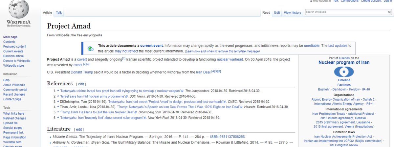Open the 'Iran Deal' link
Screen dimensions: 394x147
coord(203,72)
